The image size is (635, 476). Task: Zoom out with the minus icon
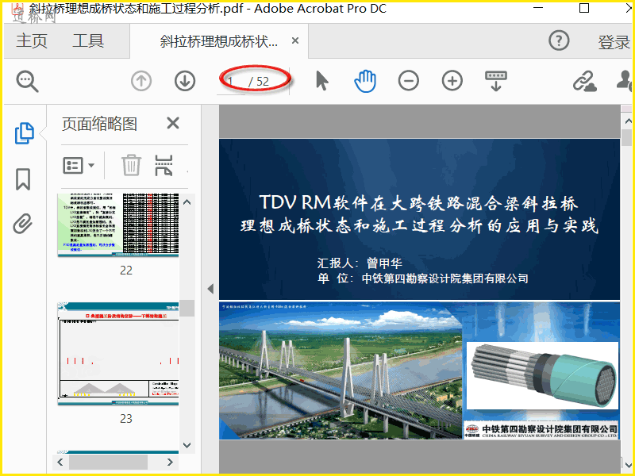[409, 81]
